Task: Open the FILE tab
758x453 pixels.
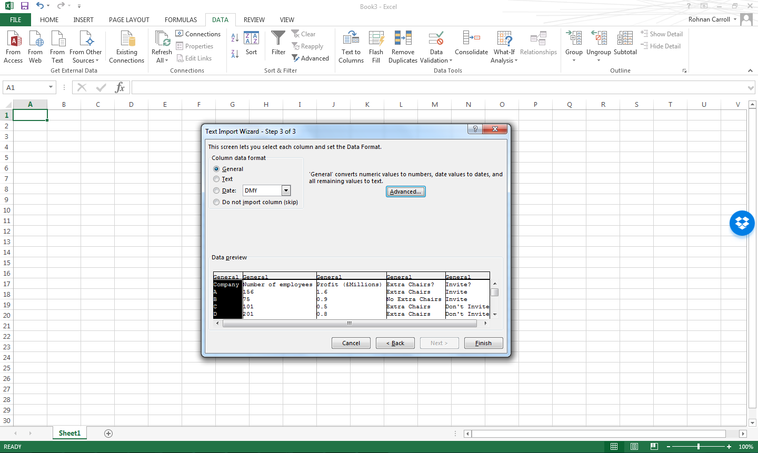Action: tap(16, 20)
